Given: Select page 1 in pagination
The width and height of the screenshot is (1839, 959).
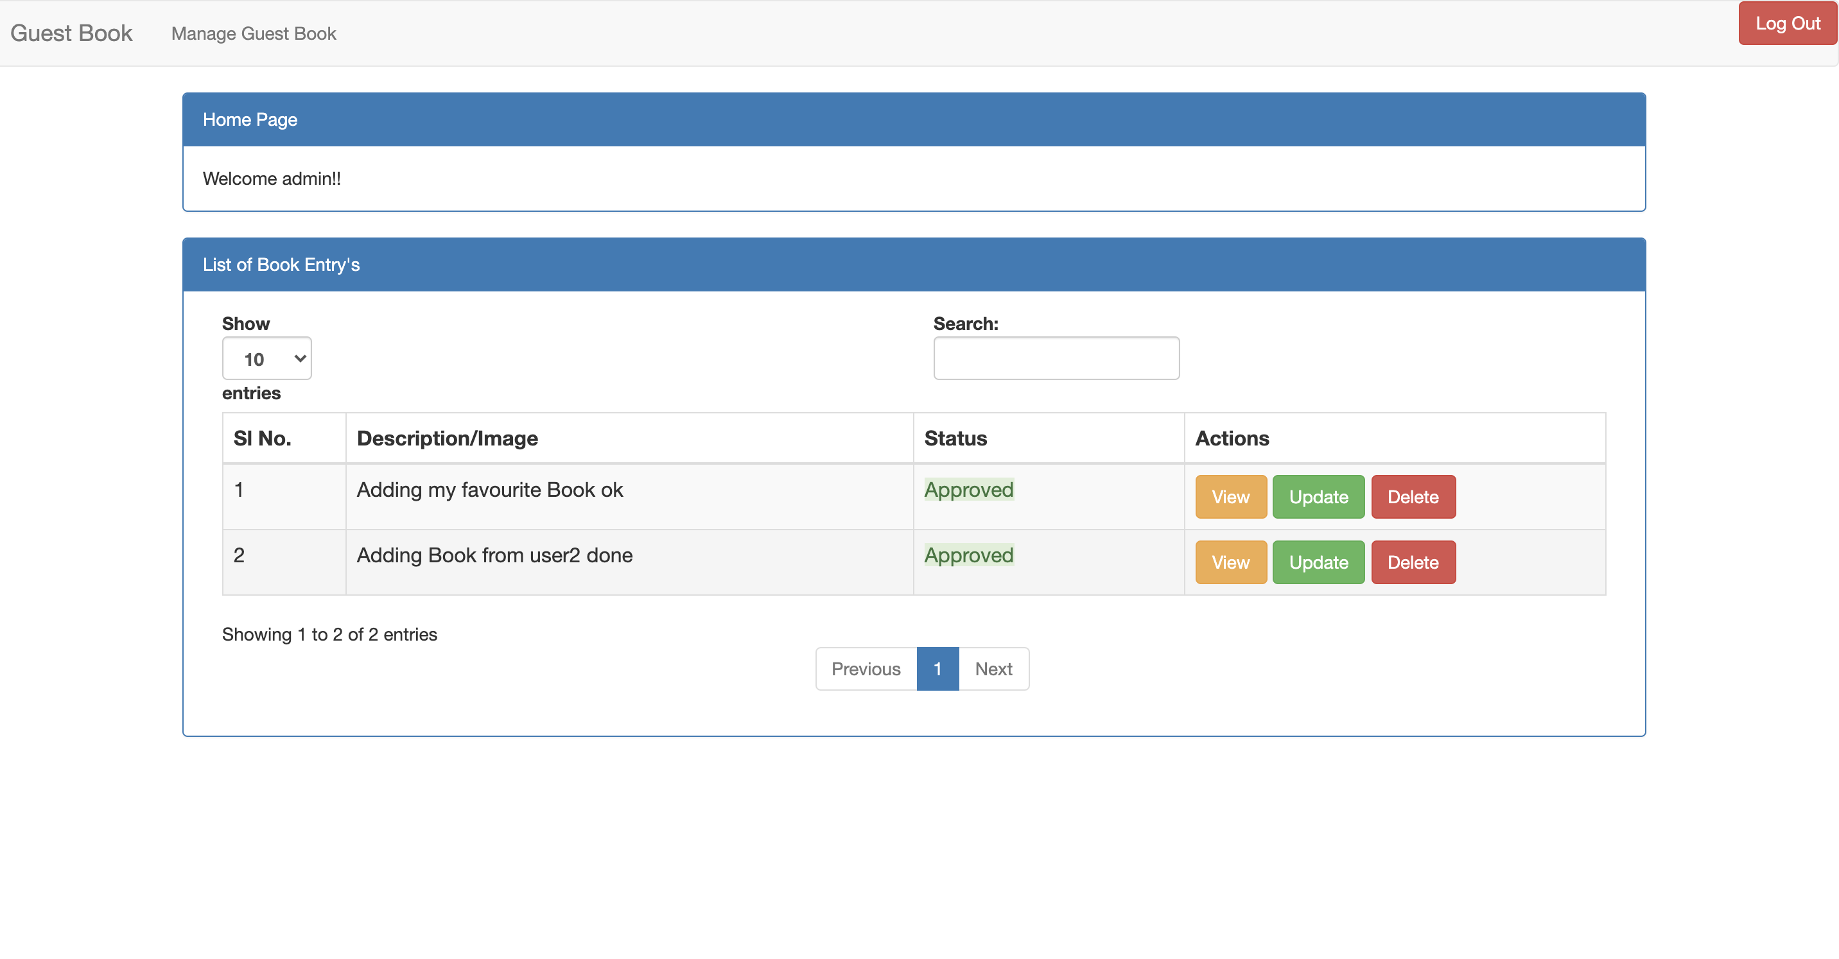Looking at the screenshot, I should tap(937, 670).
